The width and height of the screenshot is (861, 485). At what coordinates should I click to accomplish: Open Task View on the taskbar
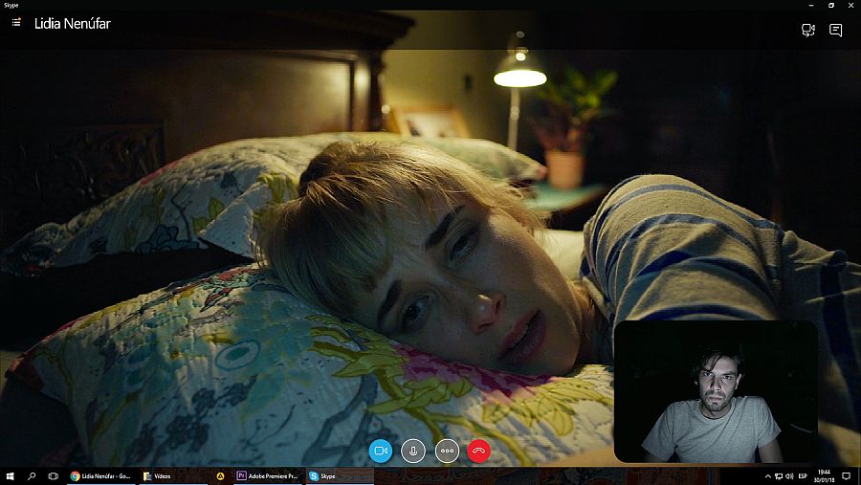coord(53,476)
